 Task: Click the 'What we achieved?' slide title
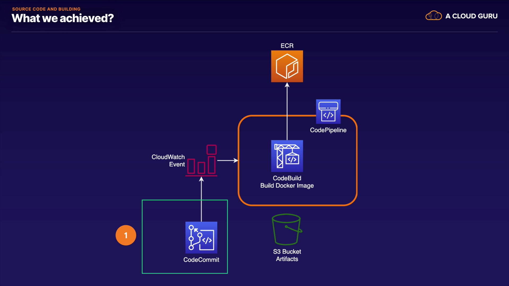(x=63, y=18)
